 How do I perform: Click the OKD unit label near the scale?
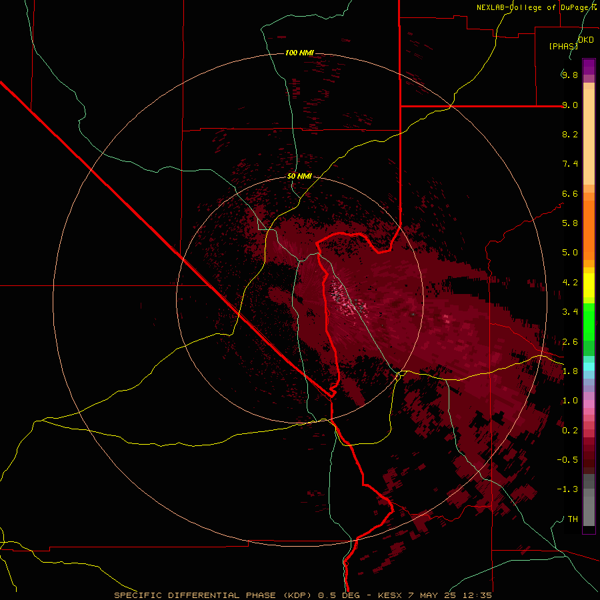tap(586, 40)
